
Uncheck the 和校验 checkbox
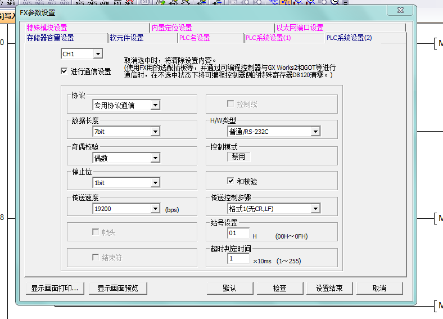point(230,181)
